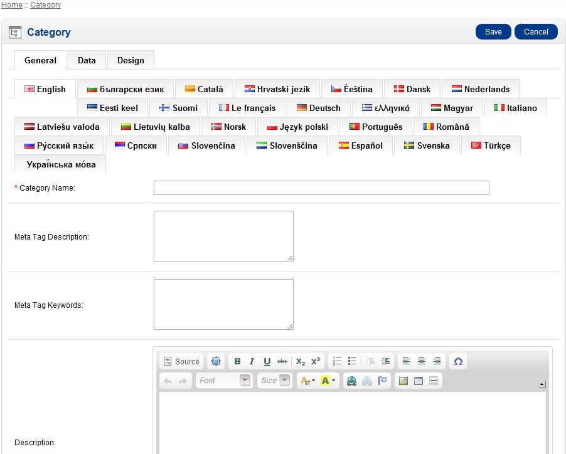The height and width of the screenshot is (454, 566).
Task: Open the Category breadcrumb link
Action: pos(45,4)
